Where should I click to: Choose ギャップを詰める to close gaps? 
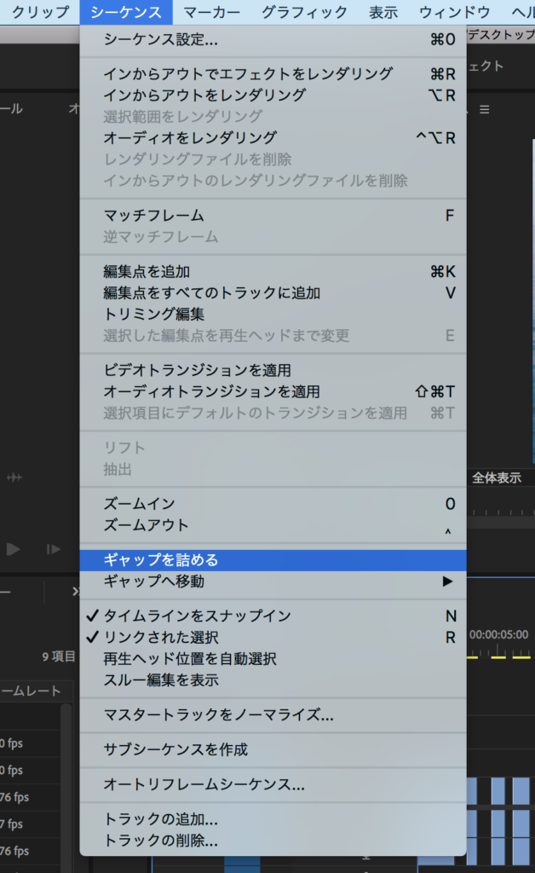point(170,560)
